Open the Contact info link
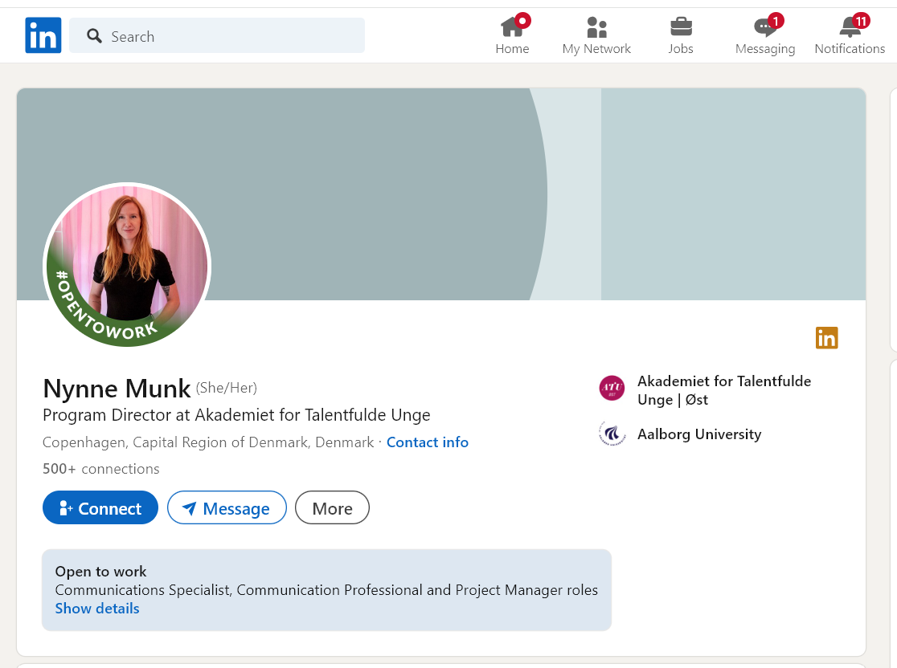The height and width of the screenshot is (668, 897). coord(427,442)
